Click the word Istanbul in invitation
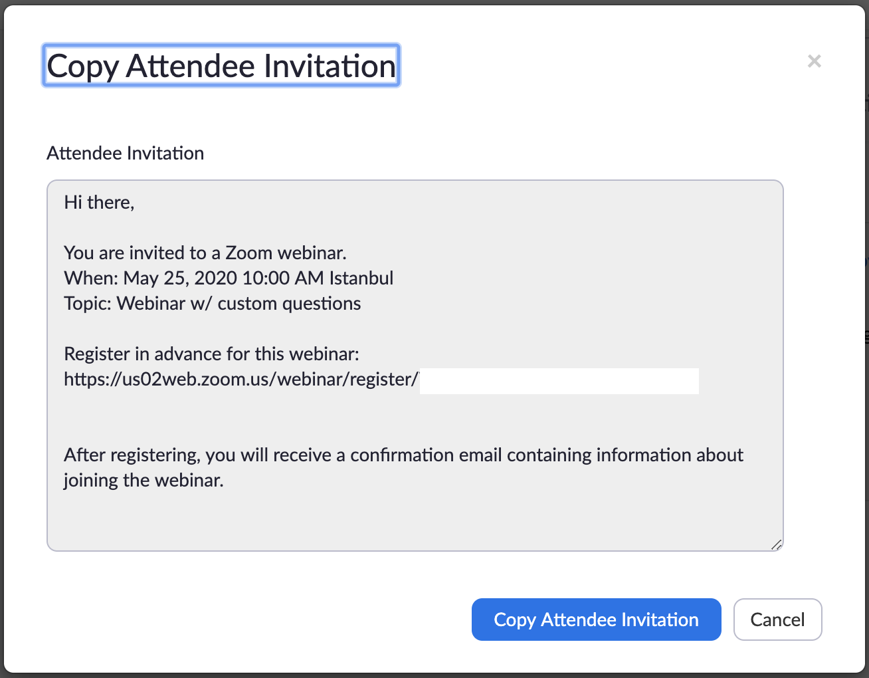The width and height of the screenshot is (869, 678). tap(361, 278)
